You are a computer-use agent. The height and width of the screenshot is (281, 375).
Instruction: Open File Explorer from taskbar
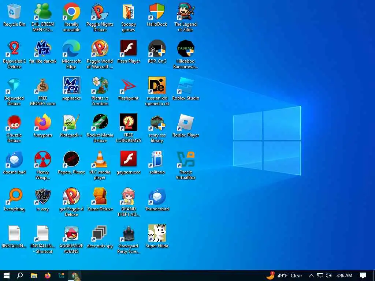[34, 276]
